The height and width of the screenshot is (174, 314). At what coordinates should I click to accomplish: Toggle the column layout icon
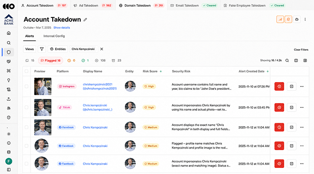296,61
